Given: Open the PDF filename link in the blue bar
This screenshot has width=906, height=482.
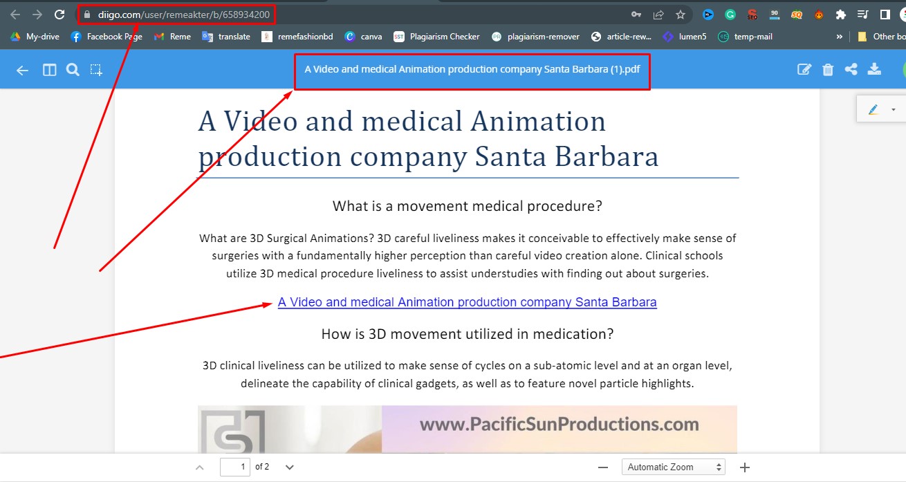Looking at the screenshot, I should point(472,69).
